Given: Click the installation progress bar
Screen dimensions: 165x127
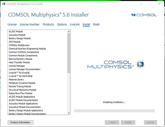Looking at the screenshot, I should pos(115,111).
